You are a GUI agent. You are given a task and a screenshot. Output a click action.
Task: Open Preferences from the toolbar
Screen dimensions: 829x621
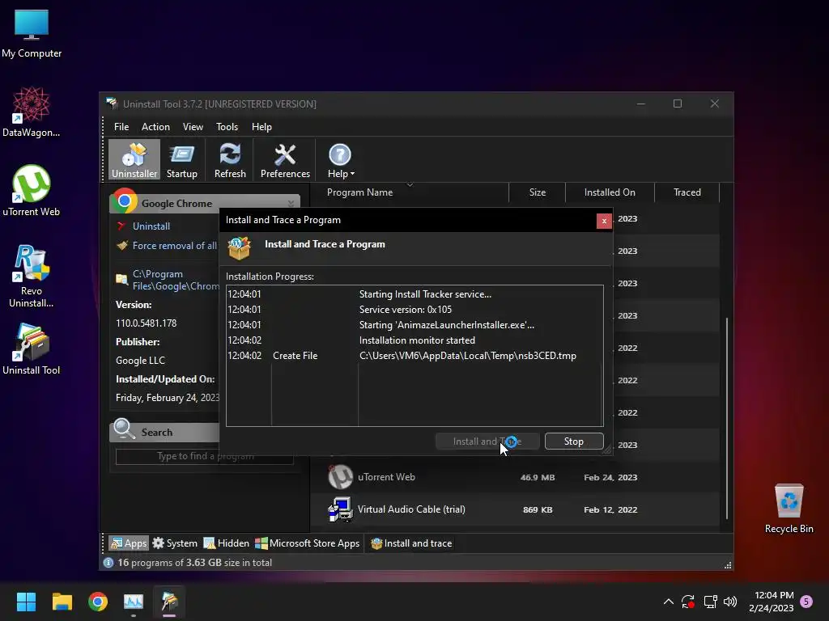click(x=285, y=160)
